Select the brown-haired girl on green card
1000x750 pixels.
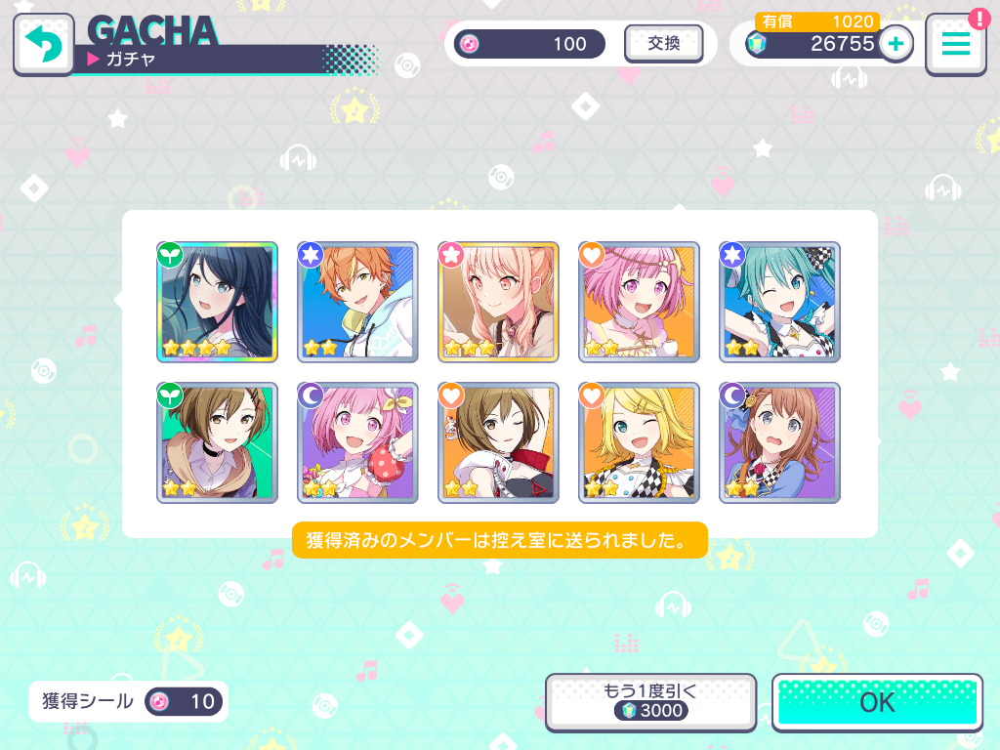coord(217,442)
